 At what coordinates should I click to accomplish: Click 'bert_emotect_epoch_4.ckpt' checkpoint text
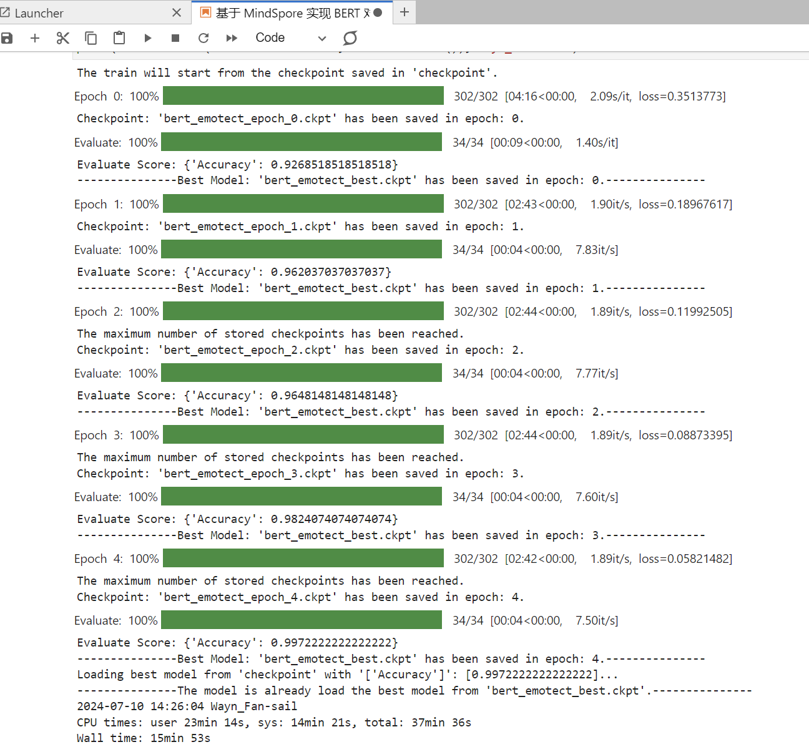[x=247, y=597]
